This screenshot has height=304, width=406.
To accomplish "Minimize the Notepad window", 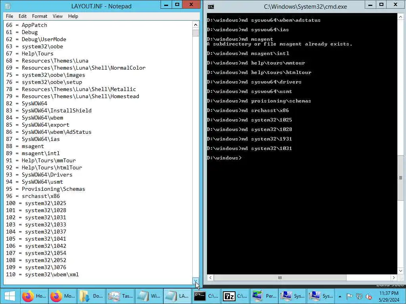I will tap(166, 5).
